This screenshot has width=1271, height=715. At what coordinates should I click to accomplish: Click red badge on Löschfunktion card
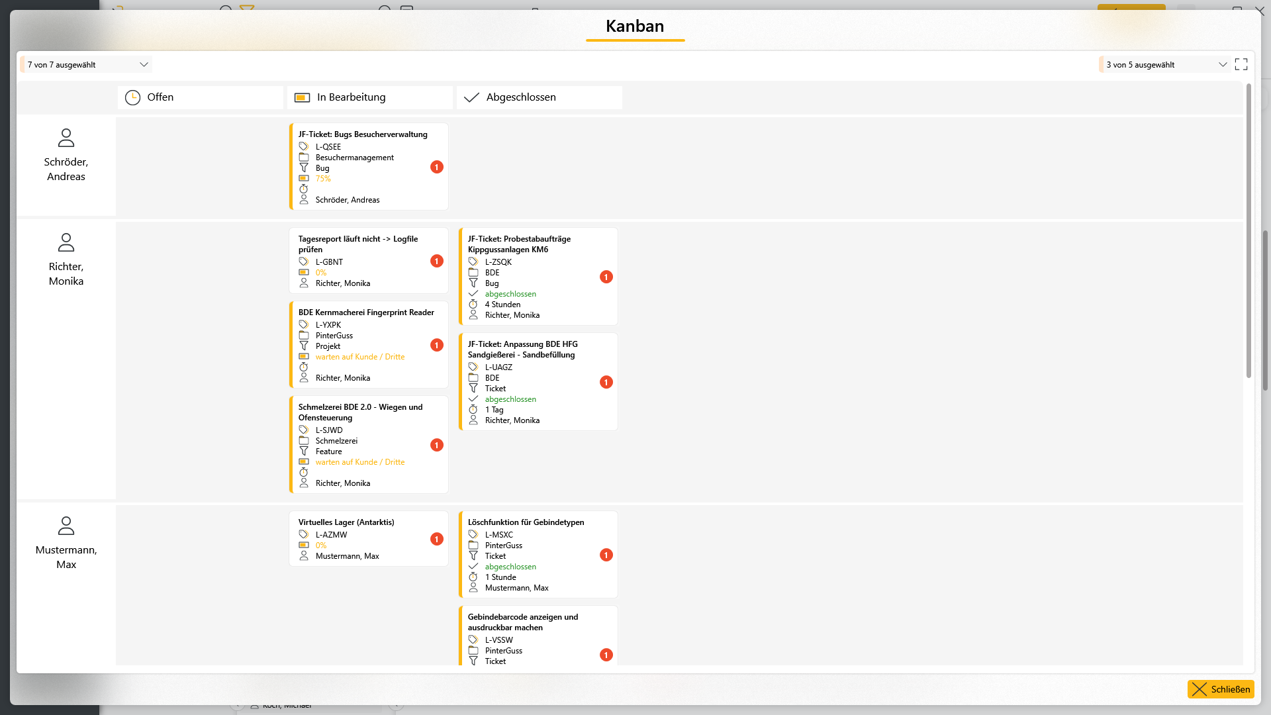(606, 555)
